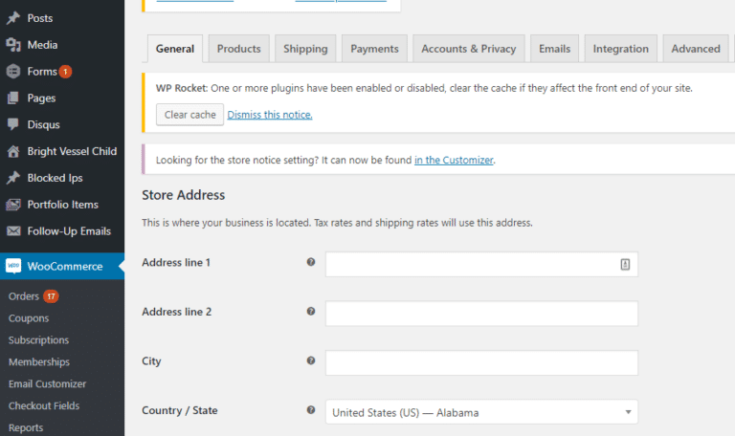
Task: Click the Forms icon in sidebar
Action: (13, 71)
